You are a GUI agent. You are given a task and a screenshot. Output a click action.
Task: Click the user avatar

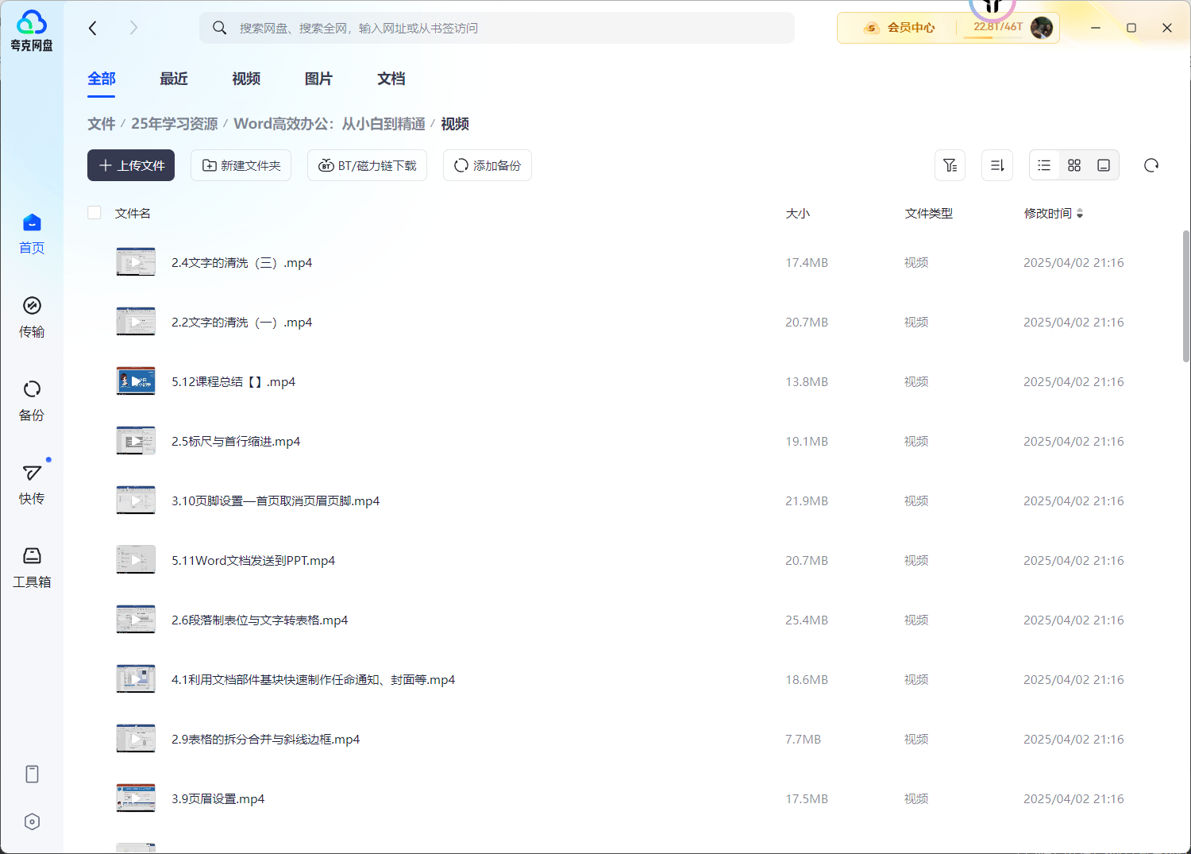pyautogui.click(x=1042, y=28)
